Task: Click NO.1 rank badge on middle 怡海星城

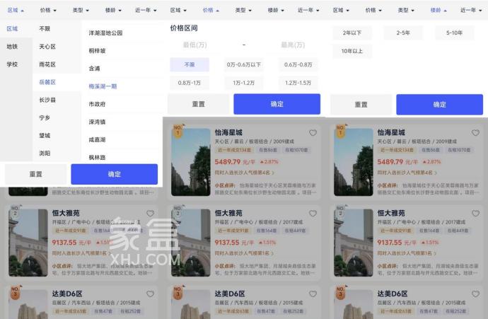Action: (x=178, y=131)
